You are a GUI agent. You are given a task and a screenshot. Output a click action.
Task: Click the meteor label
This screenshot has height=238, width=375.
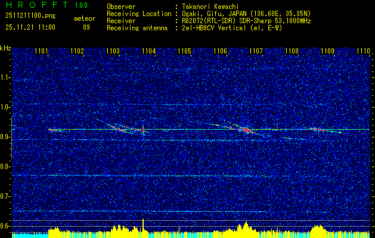point(85,18)
